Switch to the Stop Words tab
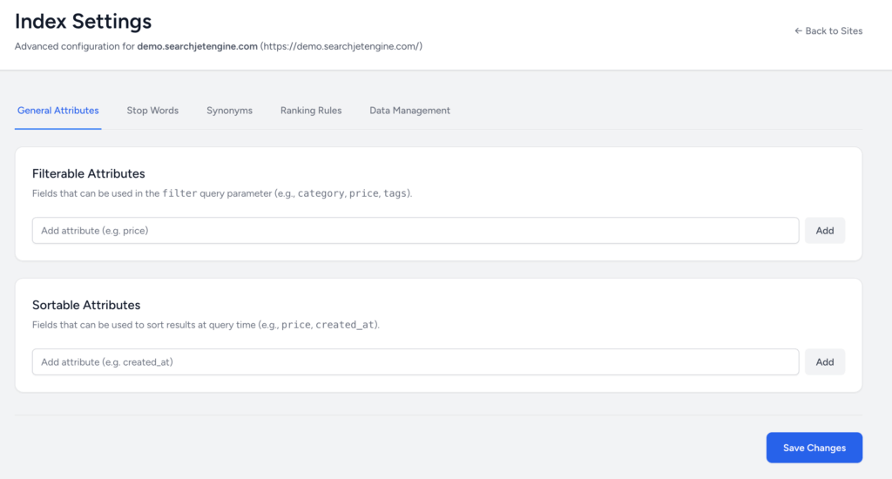Image resolution: width=892 pixels, height=479 pixels. tap(152, 111)
